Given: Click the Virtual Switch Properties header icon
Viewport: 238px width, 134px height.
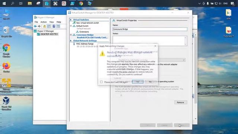Looking at the screenshot, I should (x=114, y=20).
